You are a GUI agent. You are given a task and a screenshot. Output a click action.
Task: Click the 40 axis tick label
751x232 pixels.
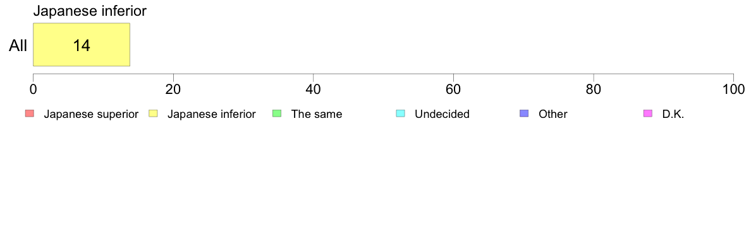tap(314, 90)
